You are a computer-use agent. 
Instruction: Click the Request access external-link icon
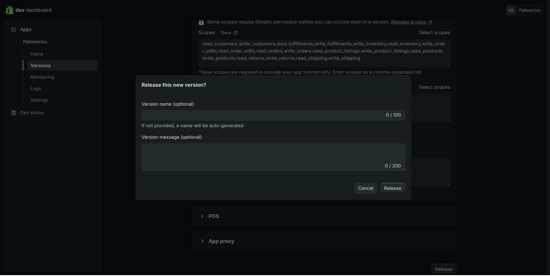[x=430, y=22]
